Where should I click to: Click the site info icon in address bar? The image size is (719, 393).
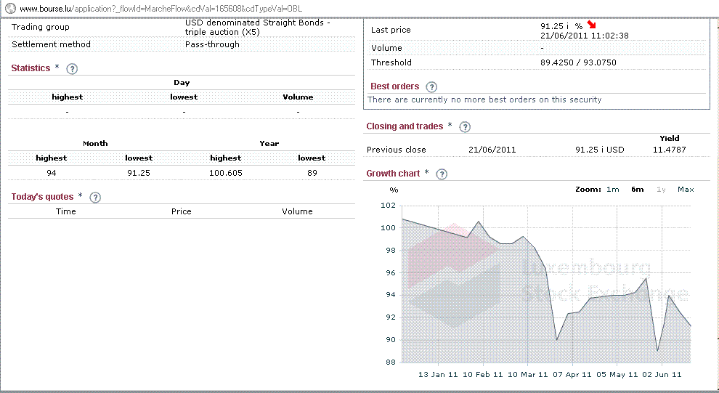coord(9,8)
